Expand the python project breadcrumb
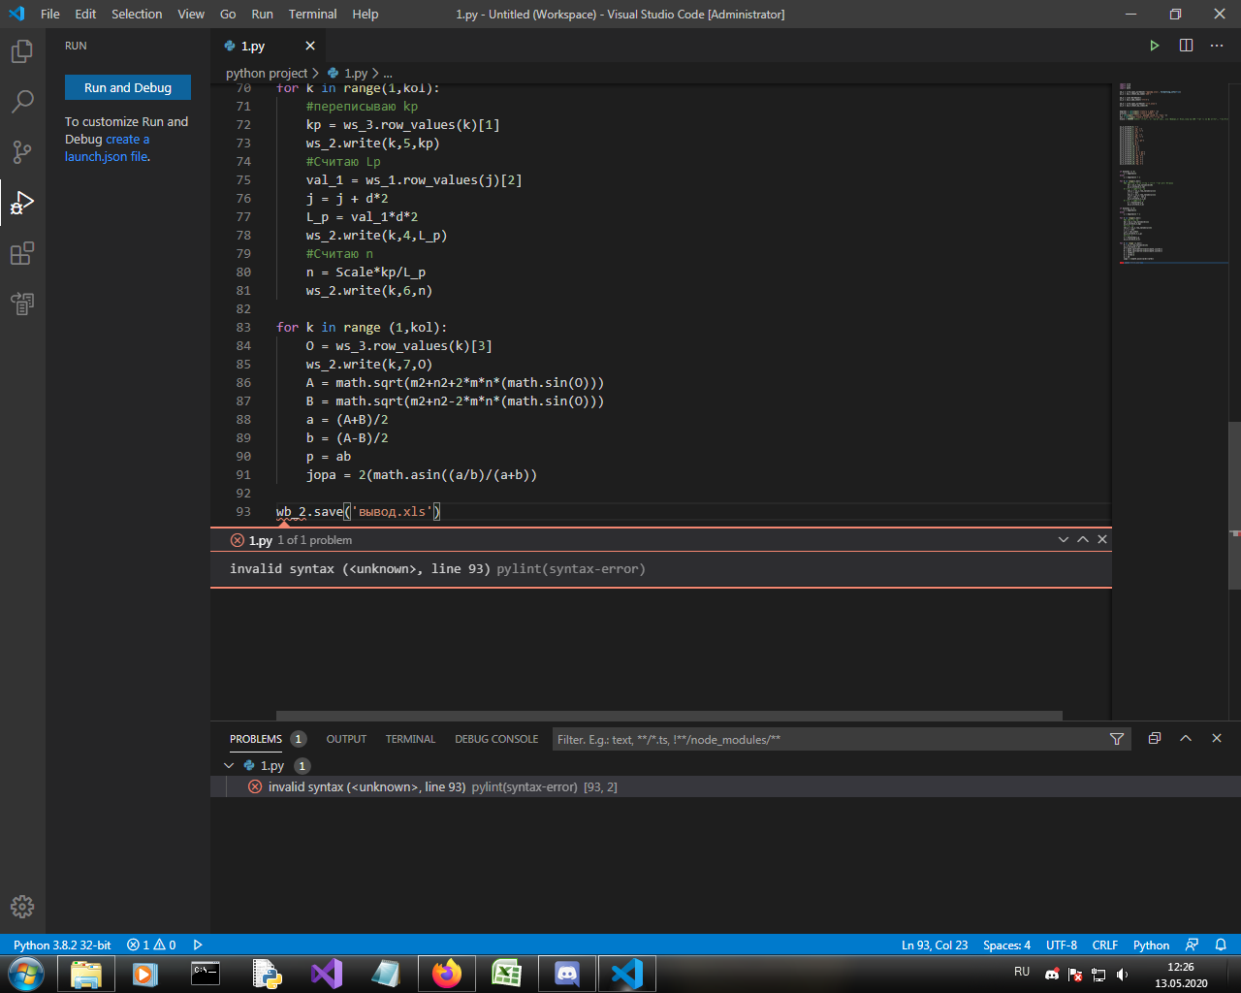Viewport: 1241px width, 993px height. pos(267,73)
